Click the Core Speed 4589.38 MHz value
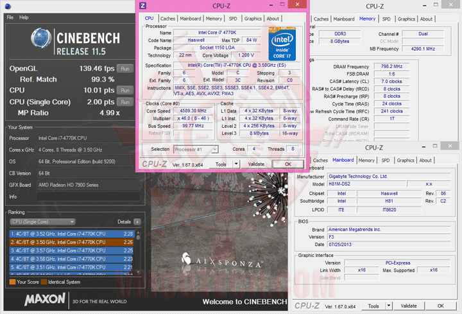The height and width of the screenshot is (314, 462). tap(193, 111)
